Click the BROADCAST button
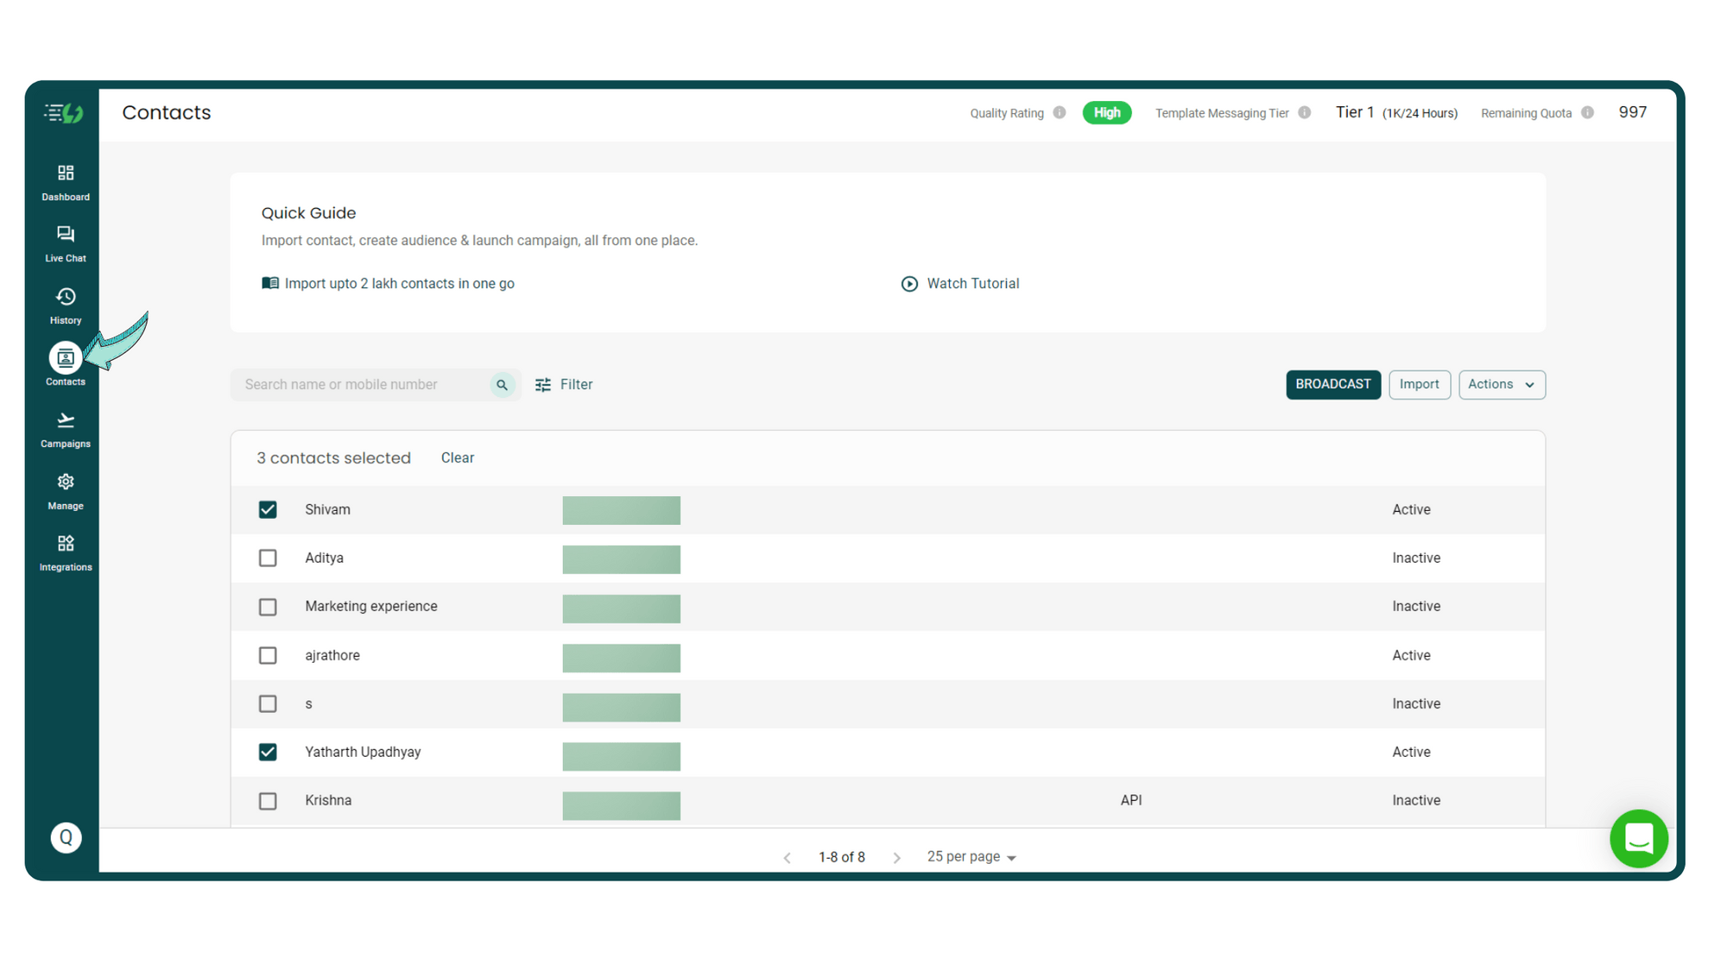This screenshot has height=971, width=1727. (1332, 384)
